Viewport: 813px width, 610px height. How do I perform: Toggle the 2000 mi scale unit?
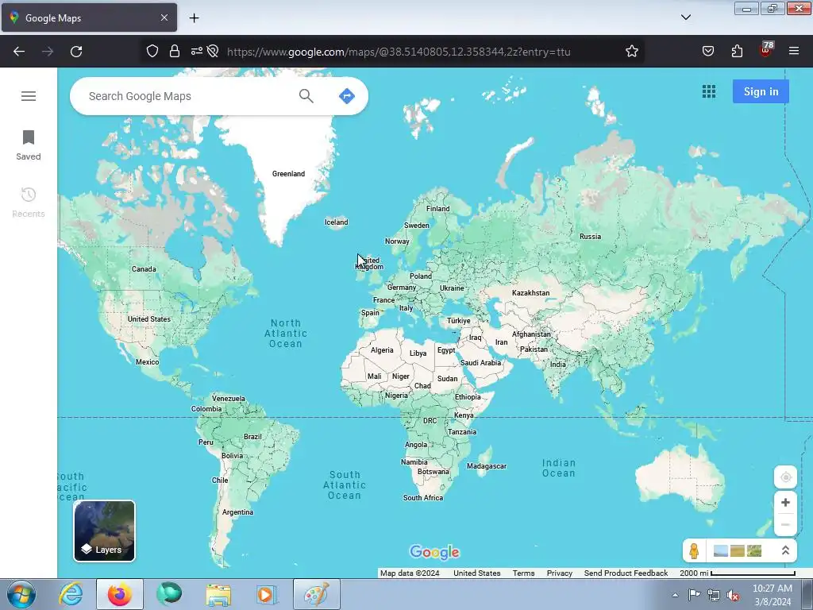[738, 573]
